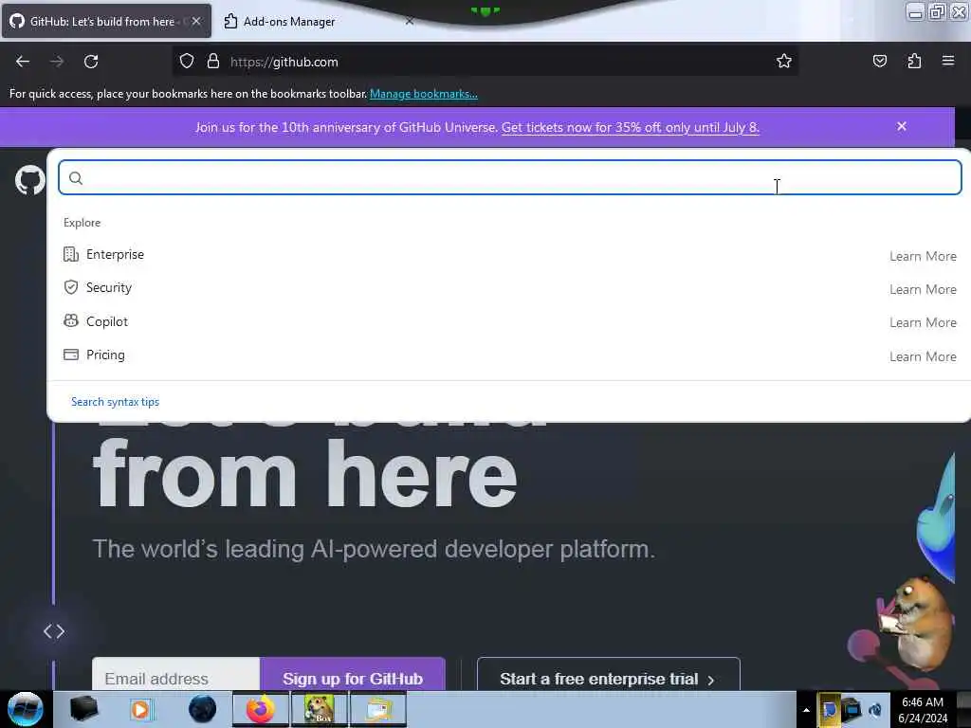Viewport: 971px width, 728px height.
Task: Close the GitHub tab
Action: (x=196, y=21)
